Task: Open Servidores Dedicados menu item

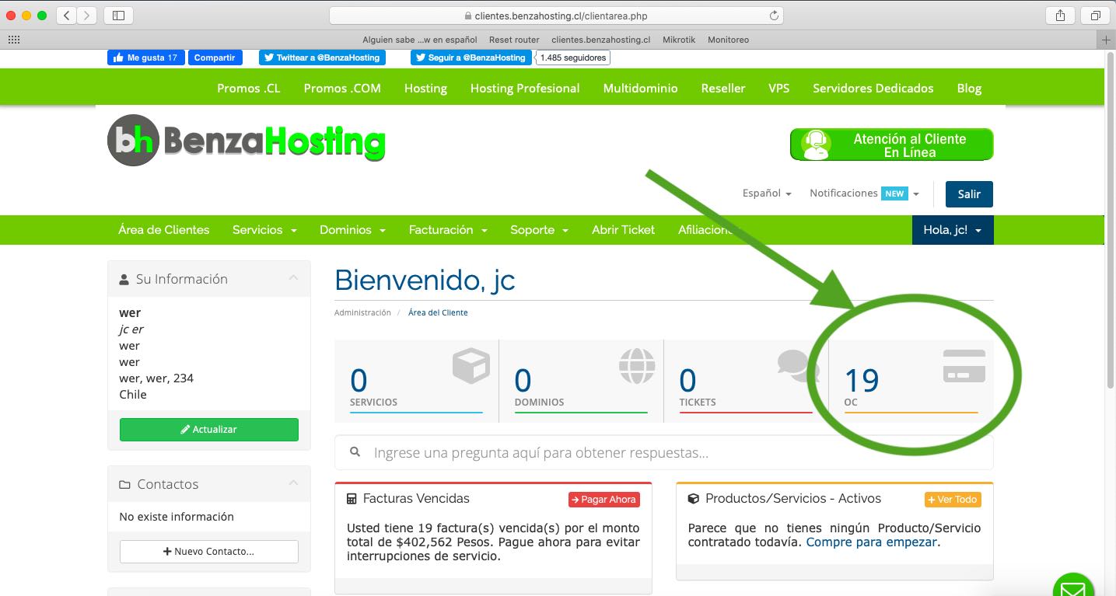Action: pyautogui.click(x=873, y=89)
